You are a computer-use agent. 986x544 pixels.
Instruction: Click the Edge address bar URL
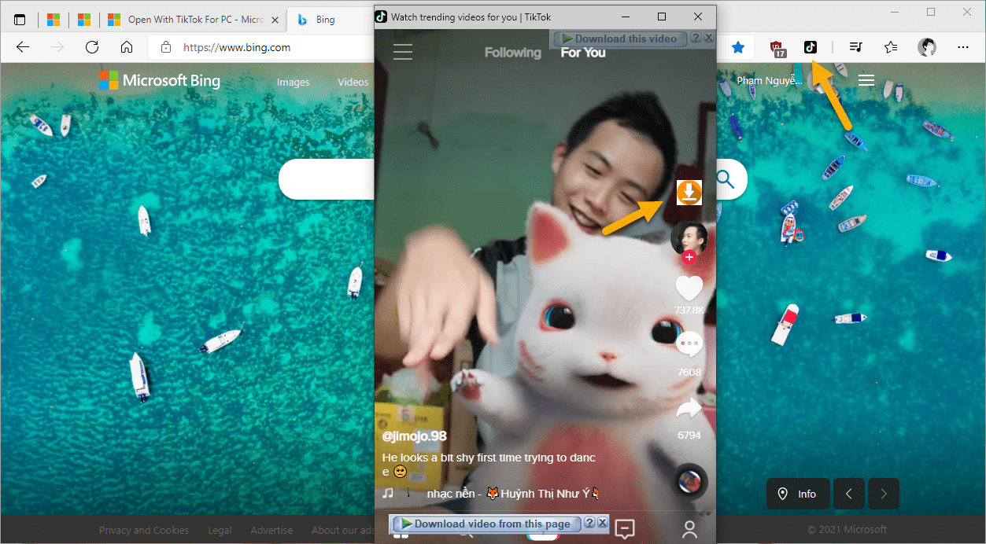point(237,47)
